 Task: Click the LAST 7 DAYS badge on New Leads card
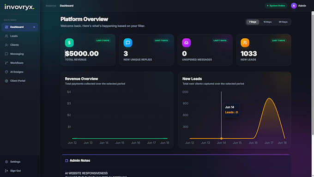point(278,41)
